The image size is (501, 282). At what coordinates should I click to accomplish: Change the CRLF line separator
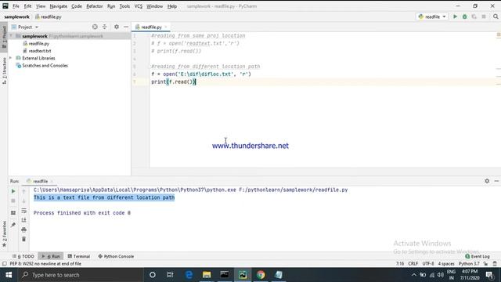click(413, 264)
